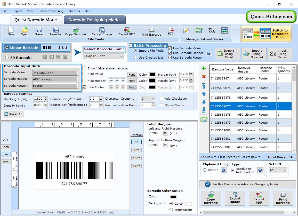Viewport: 298px width, 216px height.
Task: Select left alignment for barcode header
Action: tap(111, 81)
